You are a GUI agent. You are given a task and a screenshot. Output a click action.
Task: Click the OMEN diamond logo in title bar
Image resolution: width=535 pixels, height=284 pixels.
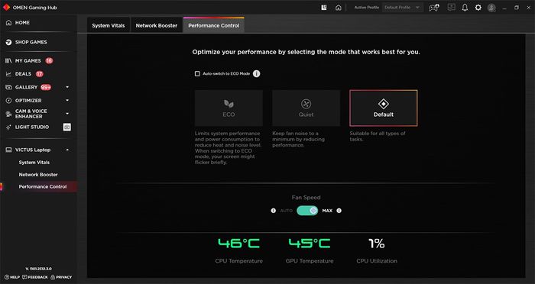(x=6, y=7)
